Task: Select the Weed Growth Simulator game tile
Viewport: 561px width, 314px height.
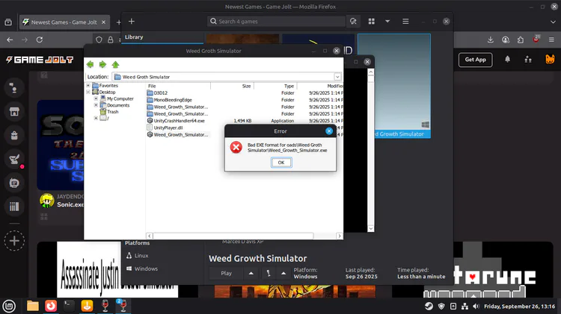Action: pyautogui.click(x=394, y=86)
